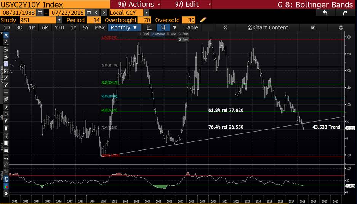The height and width of the screenshot is (204, 357).
Task: Select the bar chart type icon
Action: pos(163,27)
